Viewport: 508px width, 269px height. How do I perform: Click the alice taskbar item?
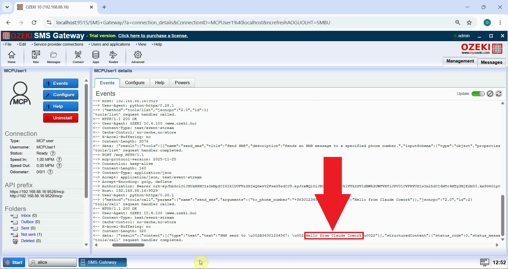[x=52, y=262]
